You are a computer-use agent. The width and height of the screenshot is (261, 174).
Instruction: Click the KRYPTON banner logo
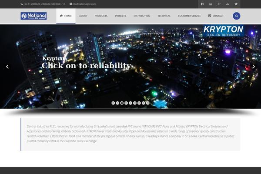pyautogui.click(x=223, y=31)
